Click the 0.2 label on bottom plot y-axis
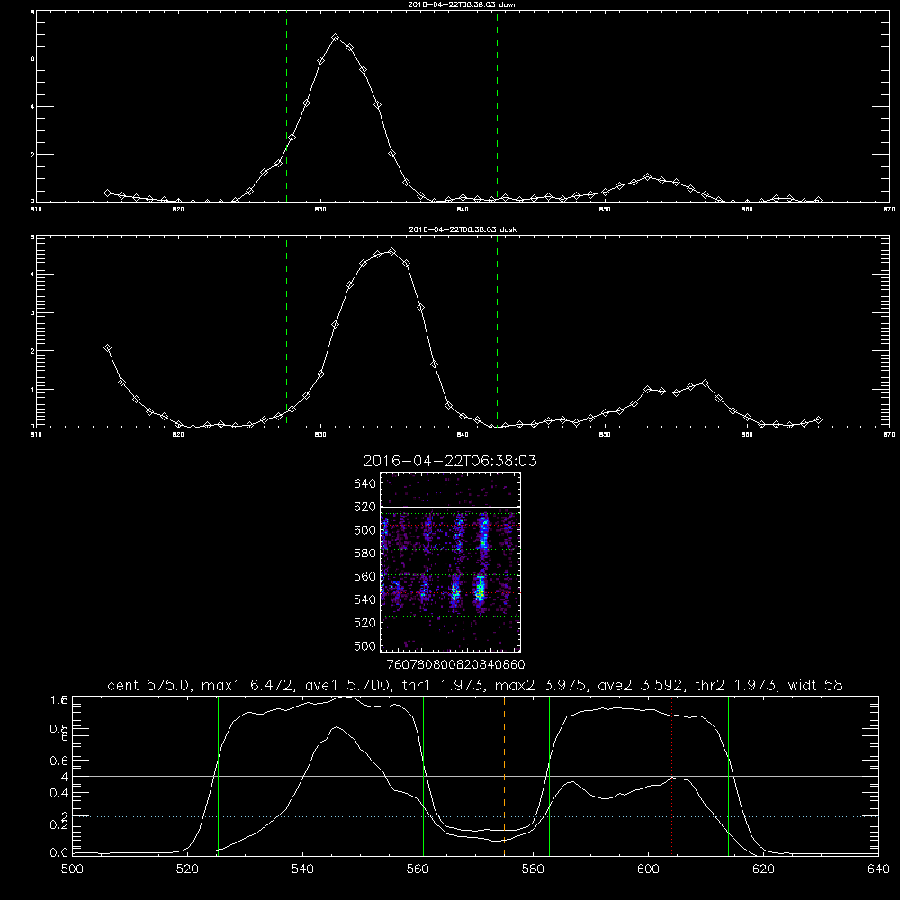Screen dimensions: 900x900 (58, 824)
